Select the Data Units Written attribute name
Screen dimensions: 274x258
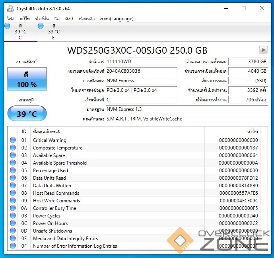52,186
